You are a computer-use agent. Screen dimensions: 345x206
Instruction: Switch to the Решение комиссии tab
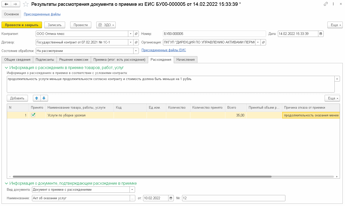coord(74,59)
